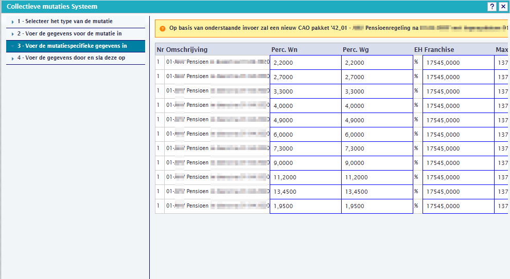
Task: Edit the Perc. Wn field with value 2,2000
Action: [x=306, y=62]
